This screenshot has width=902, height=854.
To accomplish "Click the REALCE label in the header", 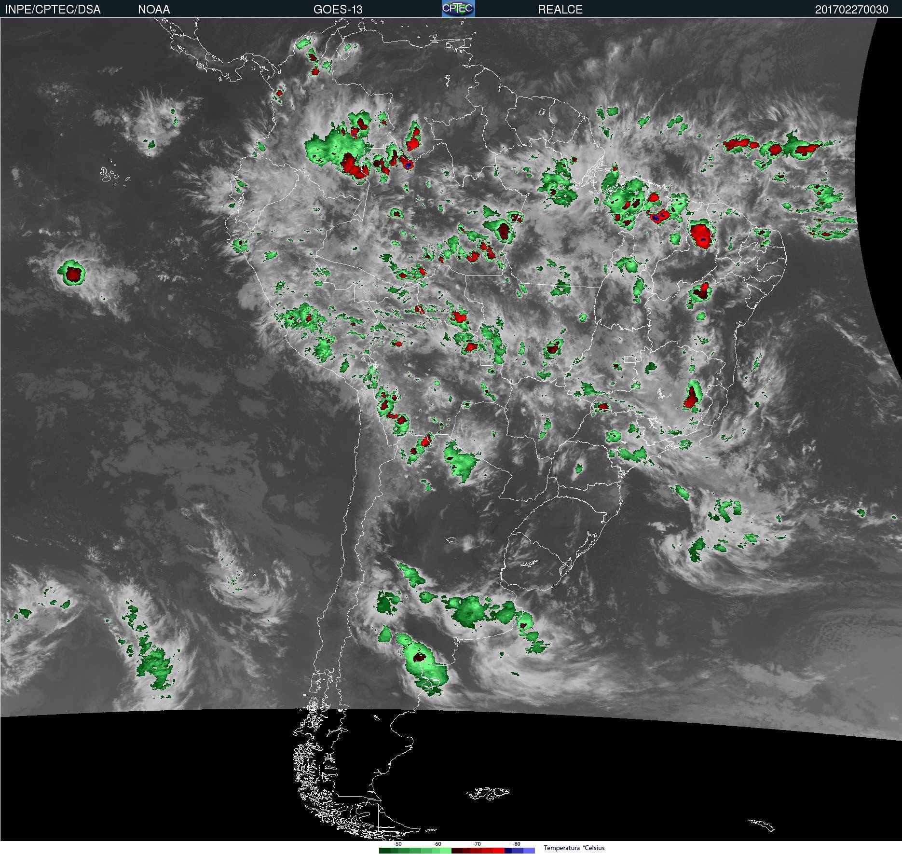I will click(560, 9).
